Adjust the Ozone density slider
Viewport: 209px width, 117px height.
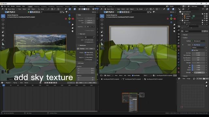[x=198, y=70]
